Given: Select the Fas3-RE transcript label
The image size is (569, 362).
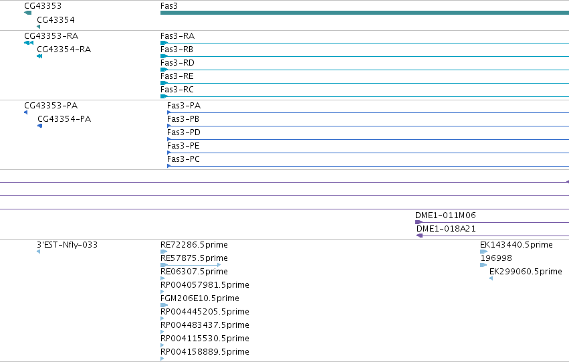Looking at the screenshot, I should 177,76.
